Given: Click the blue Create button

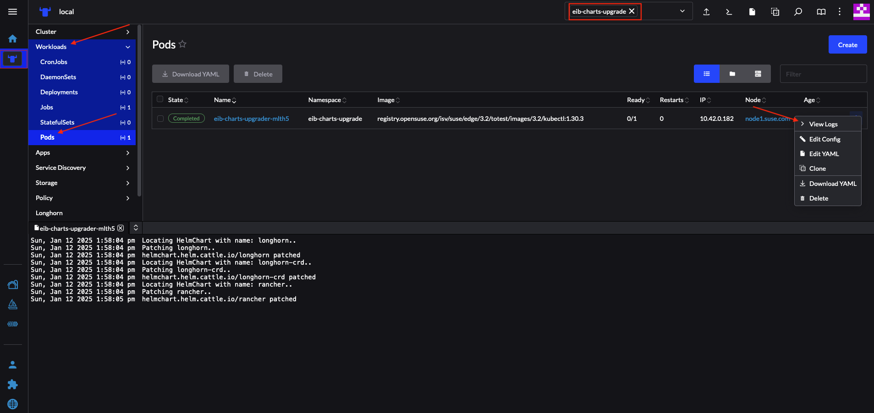Looking at the screenshot, I should click(x=847, y=44).
